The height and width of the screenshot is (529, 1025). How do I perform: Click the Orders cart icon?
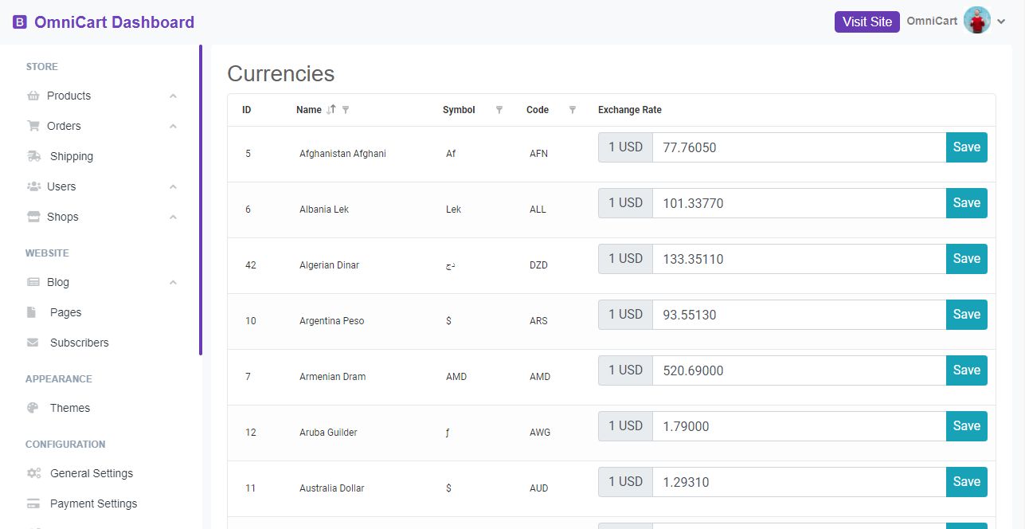[33, 126]
